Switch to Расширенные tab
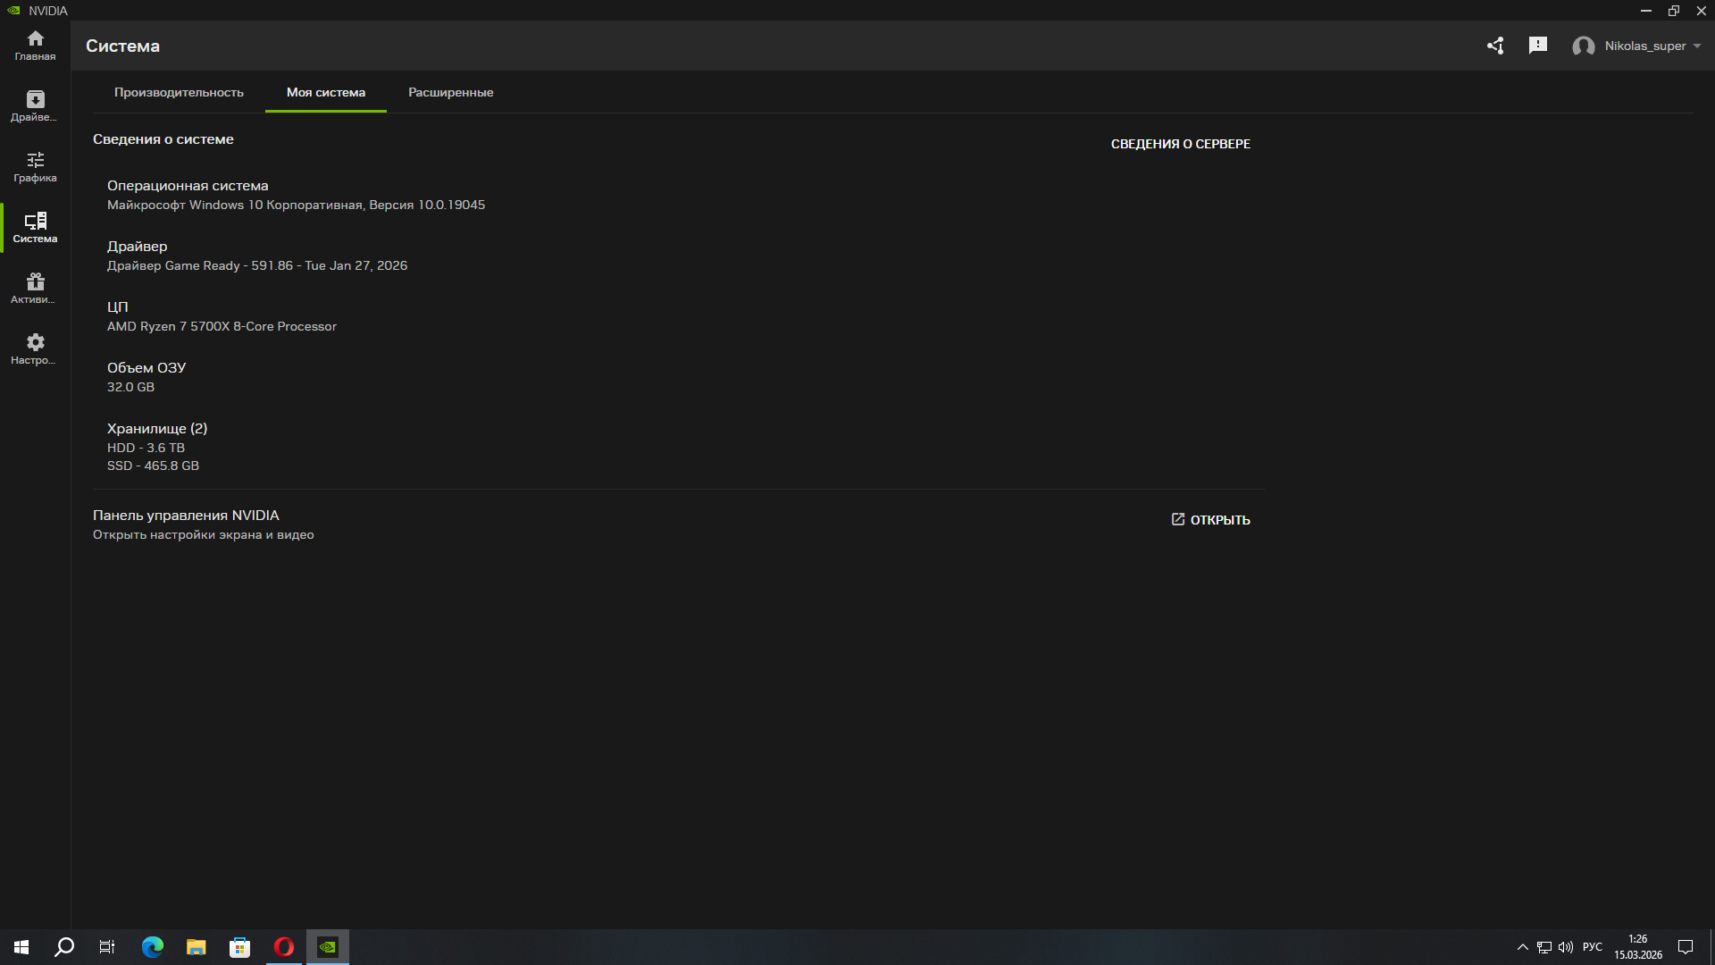 tap(450, 92)
